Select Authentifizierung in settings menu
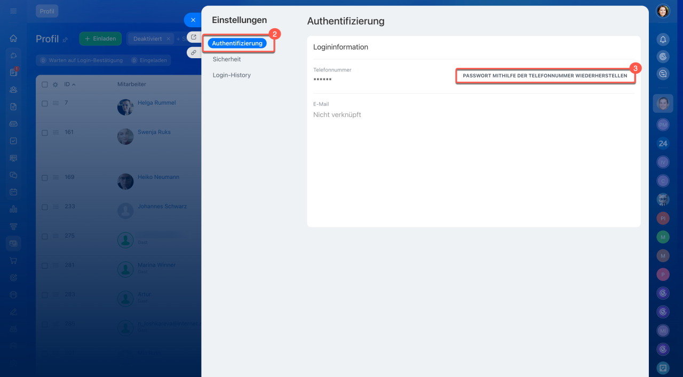The height and width of the screenshot is (377, 683). [237, 43]
